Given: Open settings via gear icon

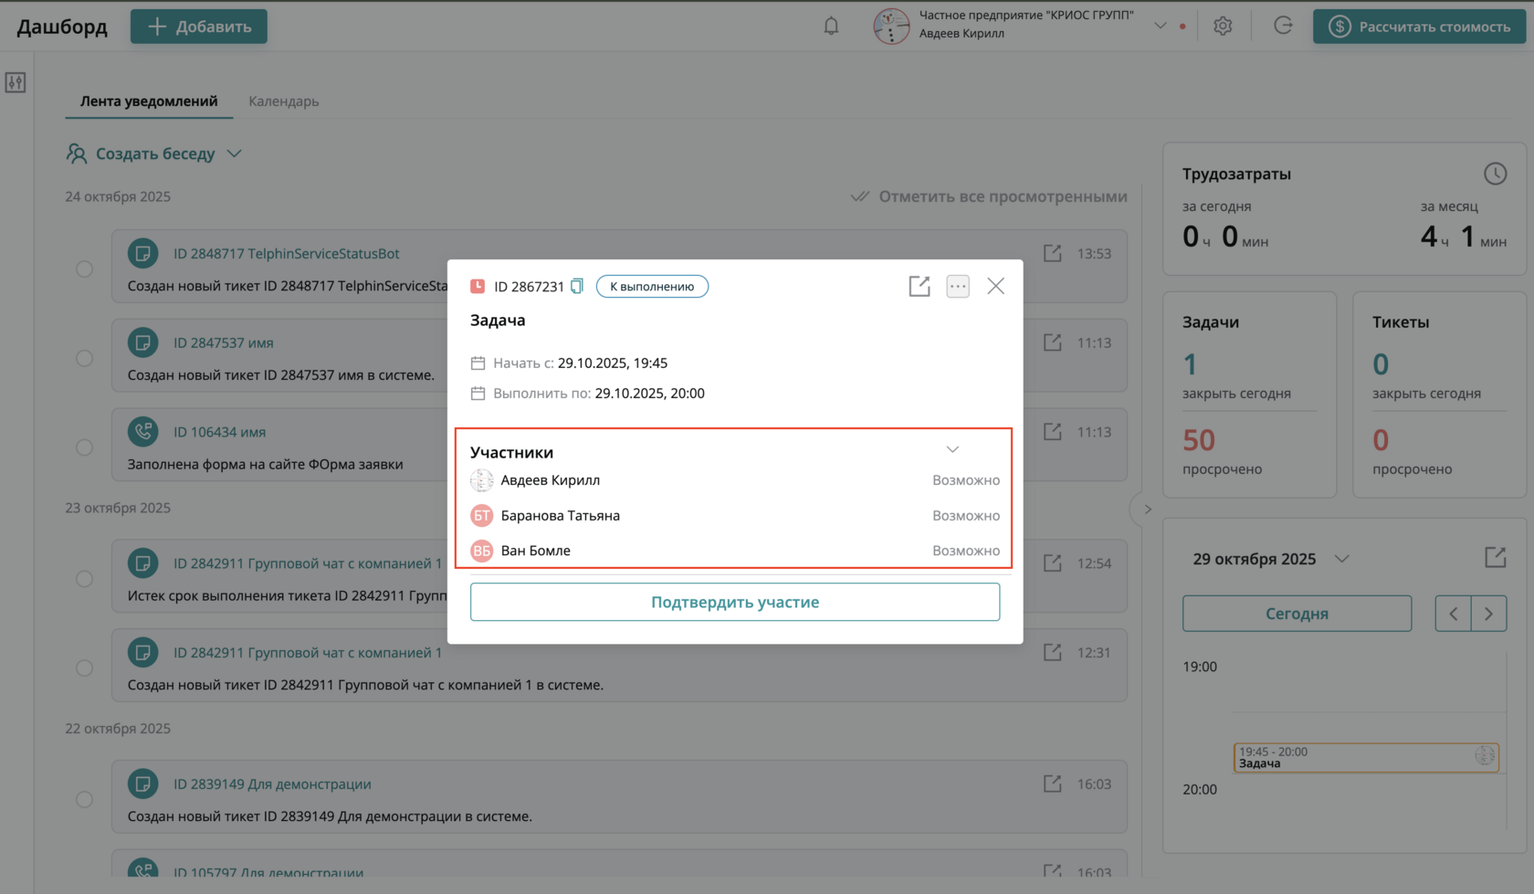Looking at the screenshot, I should click(x=1223, y=26).
